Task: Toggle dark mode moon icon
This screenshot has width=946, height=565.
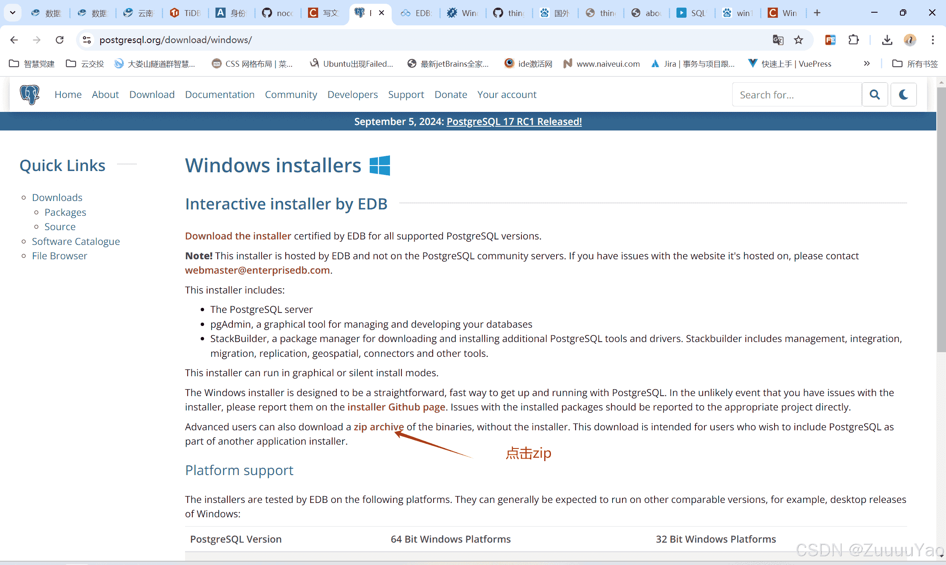Action: click(903, 95)
